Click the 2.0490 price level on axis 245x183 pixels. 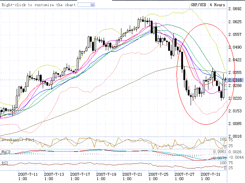pyautogui.click(x=236, y=47)
